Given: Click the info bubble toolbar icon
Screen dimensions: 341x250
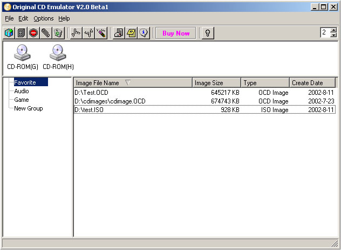Looking at the screenshot, I should point(144,33).
